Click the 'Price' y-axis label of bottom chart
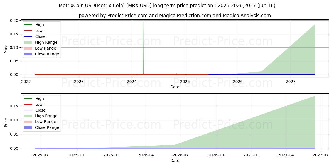Image resolution: width=334 pixels, height=167 pixels. point(6,122)
